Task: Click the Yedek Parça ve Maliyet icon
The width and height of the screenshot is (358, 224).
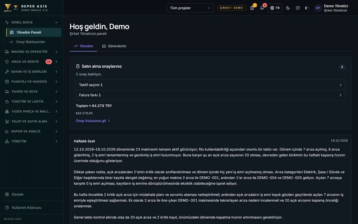Action: point(7,111)
